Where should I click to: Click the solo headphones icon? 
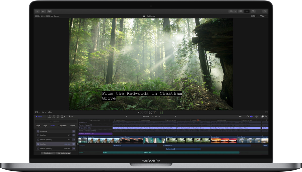pyautogui.click(x=248, y=117)
